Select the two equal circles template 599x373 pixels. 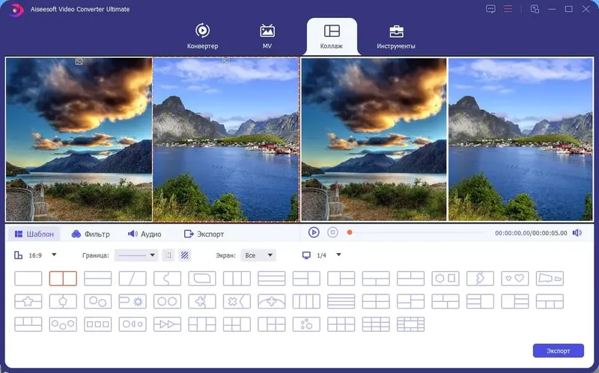click(167, 302)
